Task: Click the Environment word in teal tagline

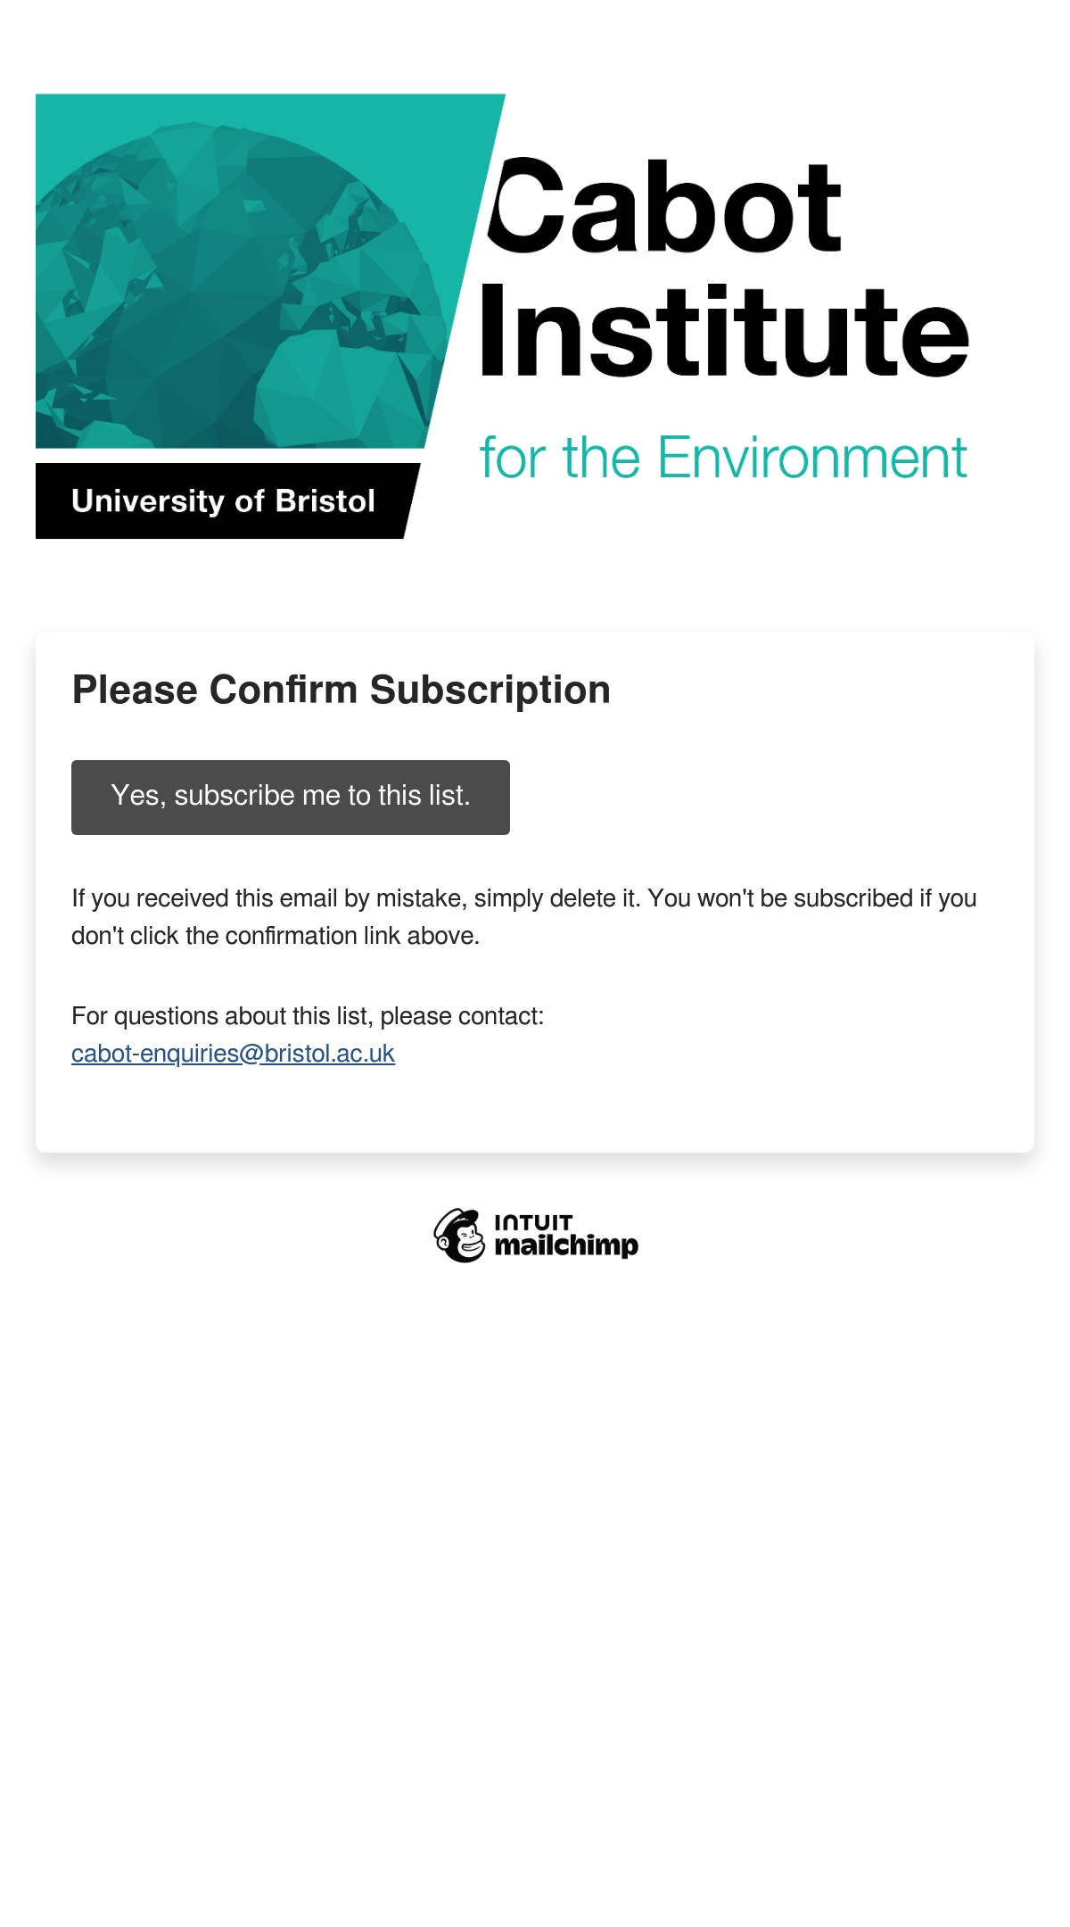Action: [812, 459]
